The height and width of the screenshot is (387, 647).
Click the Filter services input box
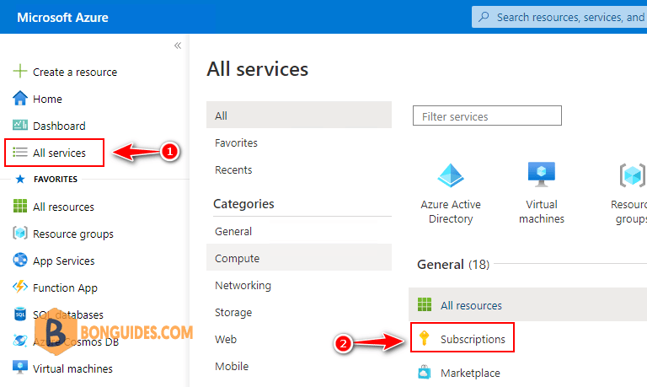(487, 116)
